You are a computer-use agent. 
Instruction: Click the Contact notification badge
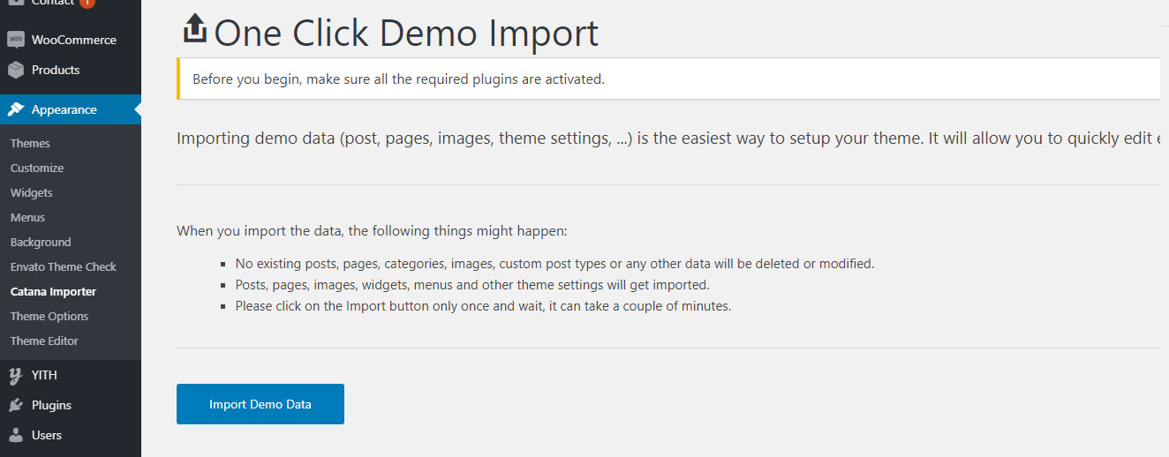click(x=87, y=3)
